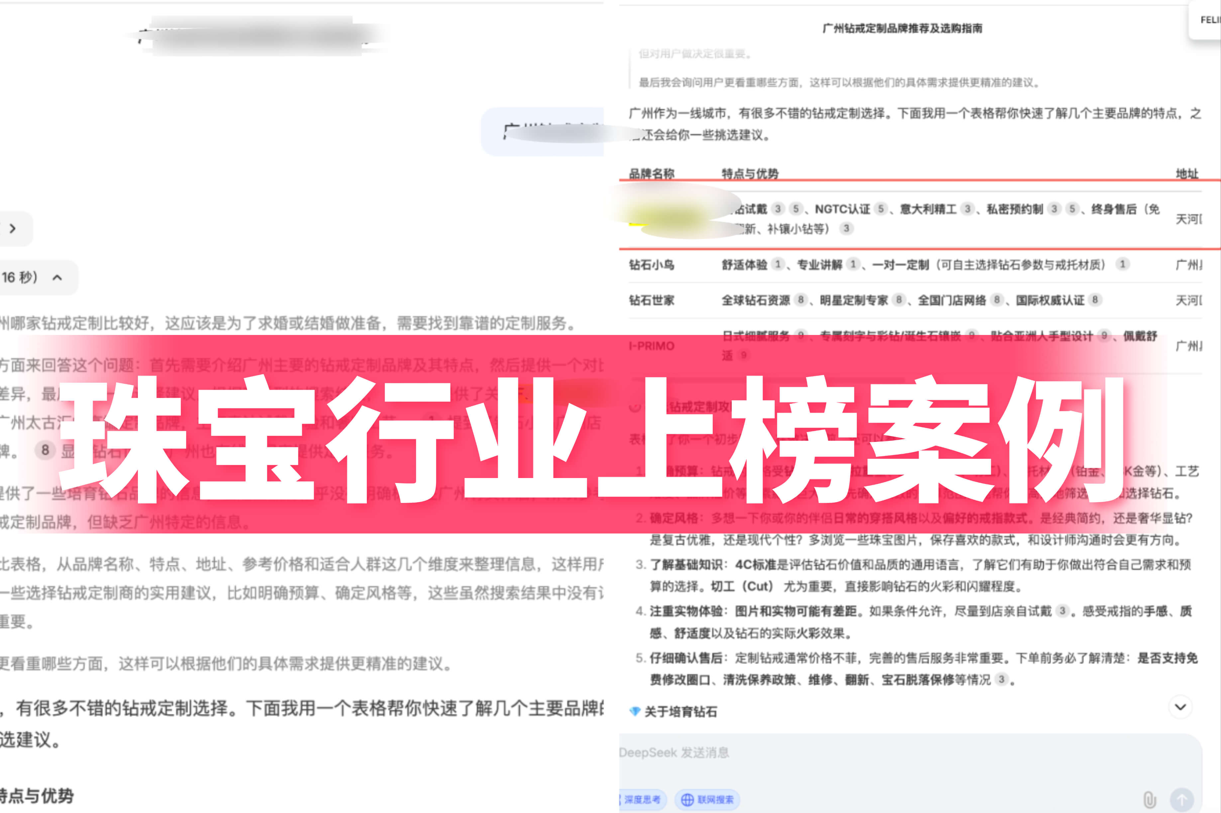Click the bold text 切工（Cut）
This screenshot has height=813, width=1221.
click(742, 586)
